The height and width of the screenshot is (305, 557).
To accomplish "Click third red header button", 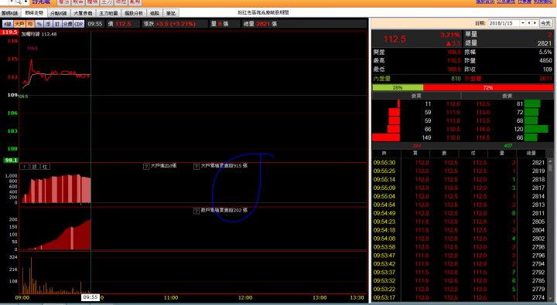I will tap(92, 2).
